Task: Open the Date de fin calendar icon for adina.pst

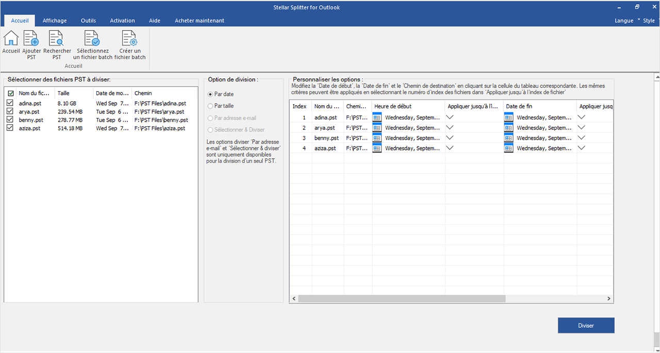Action: (x=509, y=117)
